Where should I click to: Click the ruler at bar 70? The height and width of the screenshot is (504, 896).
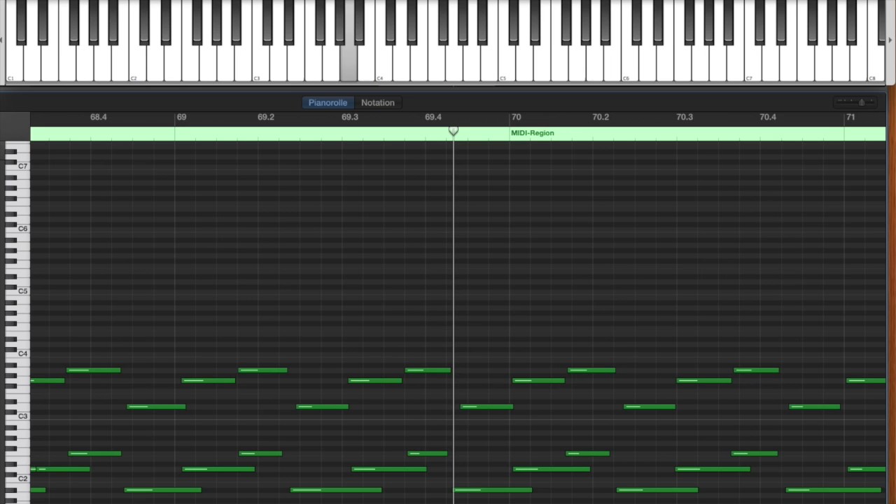516,117
